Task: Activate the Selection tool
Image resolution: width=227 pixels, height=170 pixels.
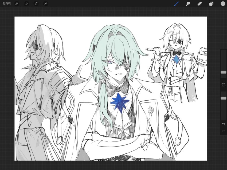Action: click(36, 4)
